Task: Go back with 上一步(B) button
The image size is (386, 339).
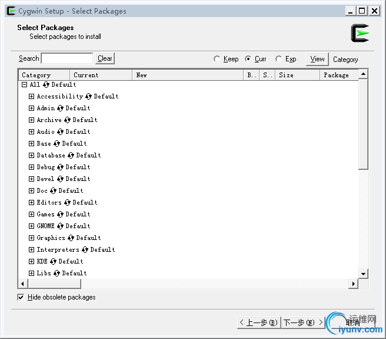Action: (259, 322)
